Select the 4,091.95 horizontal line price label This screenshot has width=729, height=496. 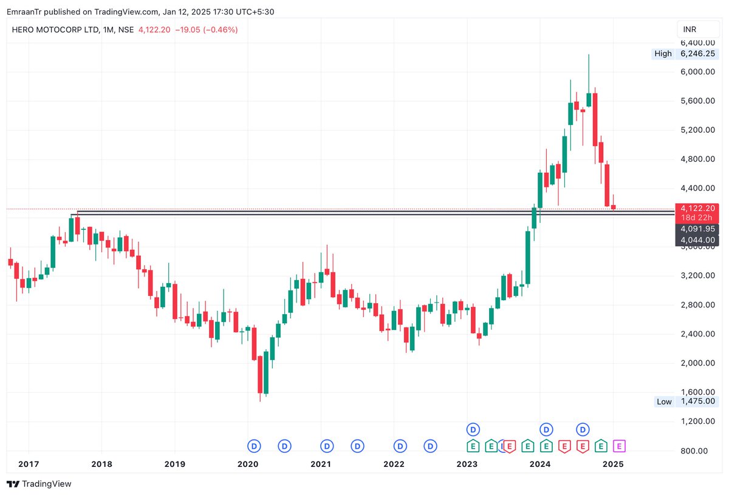click(x=697, y=229)
